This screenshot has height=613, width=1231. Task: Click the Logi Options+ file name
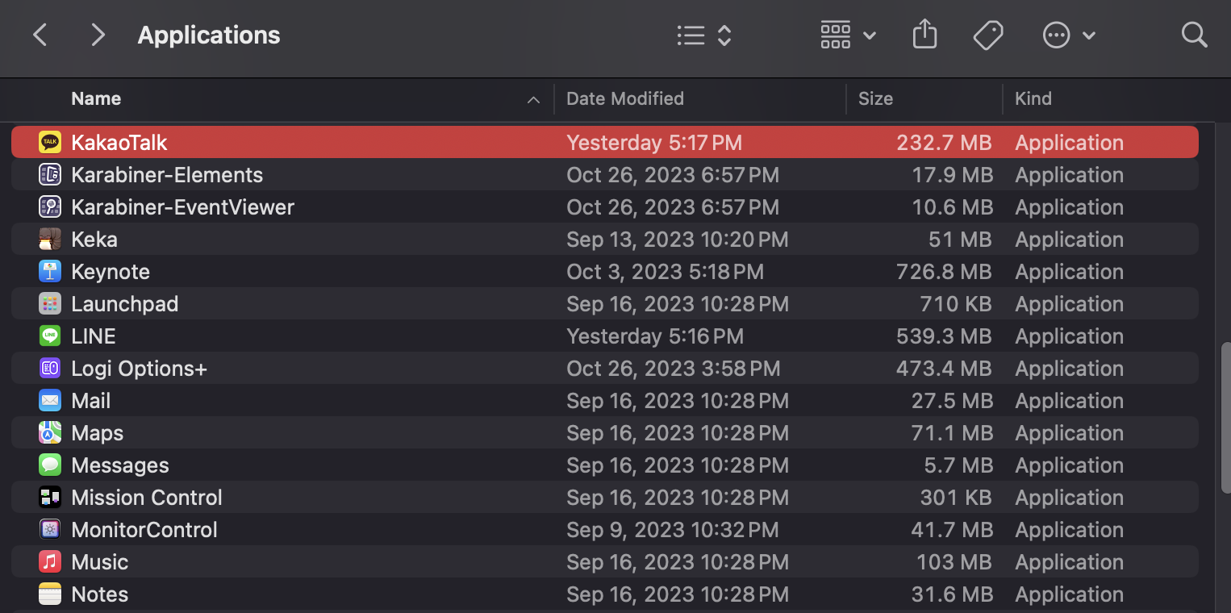pyautogui.click(x=140, y=369)
